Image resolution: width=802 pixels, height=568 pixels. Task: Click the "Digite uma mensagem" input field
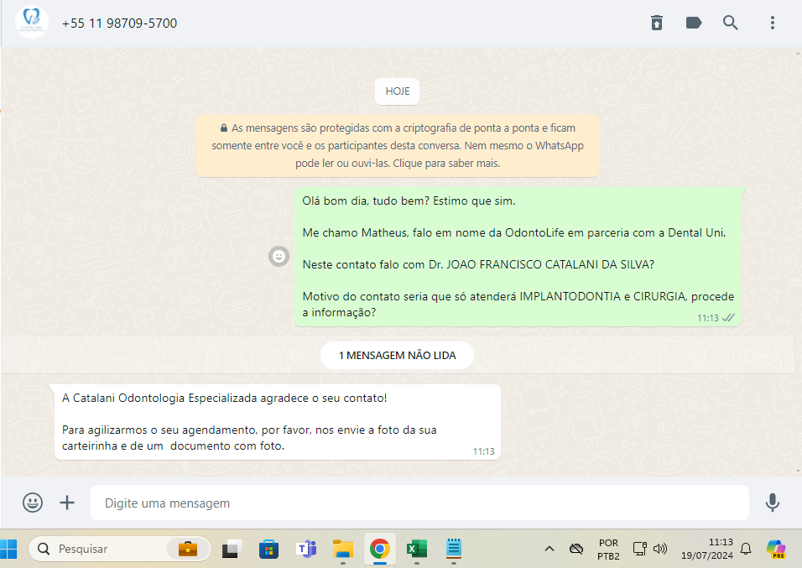pyautogui.click(x=419, y=503)
